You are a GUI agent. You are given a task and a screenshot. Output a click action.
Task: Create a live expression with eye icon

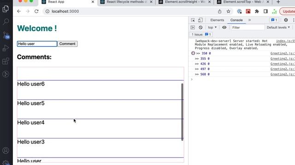pos(224,27)
